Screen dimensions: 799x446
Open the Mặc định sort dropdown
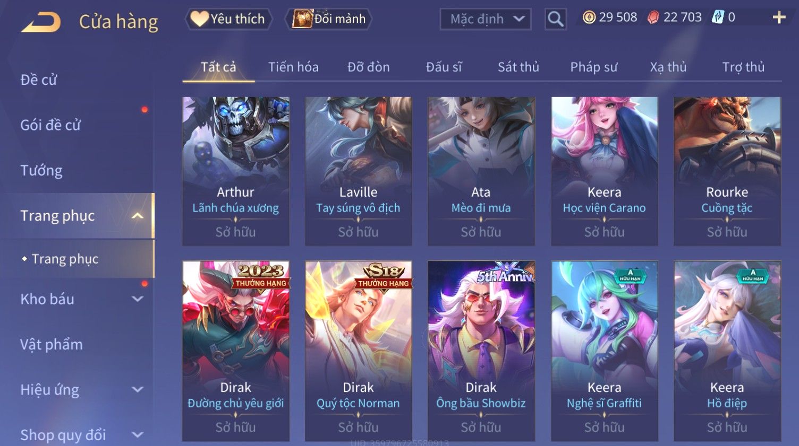pos(486,19)
